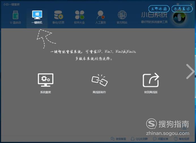Open the 备份/还原 tab

point(58,17)
